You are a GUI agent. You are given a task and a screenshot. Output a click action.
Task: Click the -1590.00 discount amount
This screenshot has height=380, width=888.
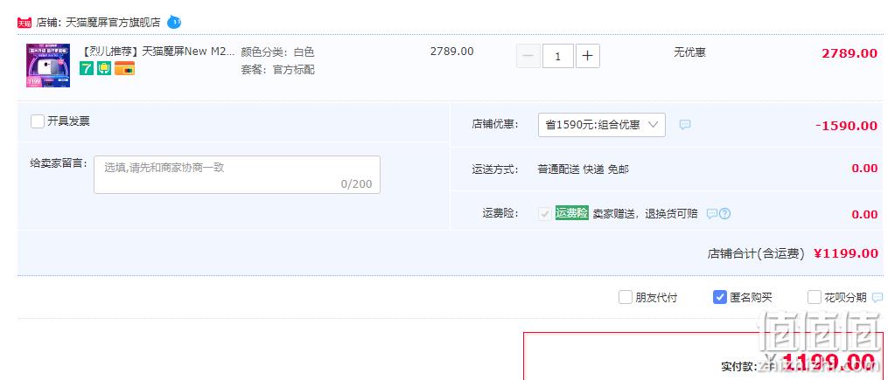(847, 126)
